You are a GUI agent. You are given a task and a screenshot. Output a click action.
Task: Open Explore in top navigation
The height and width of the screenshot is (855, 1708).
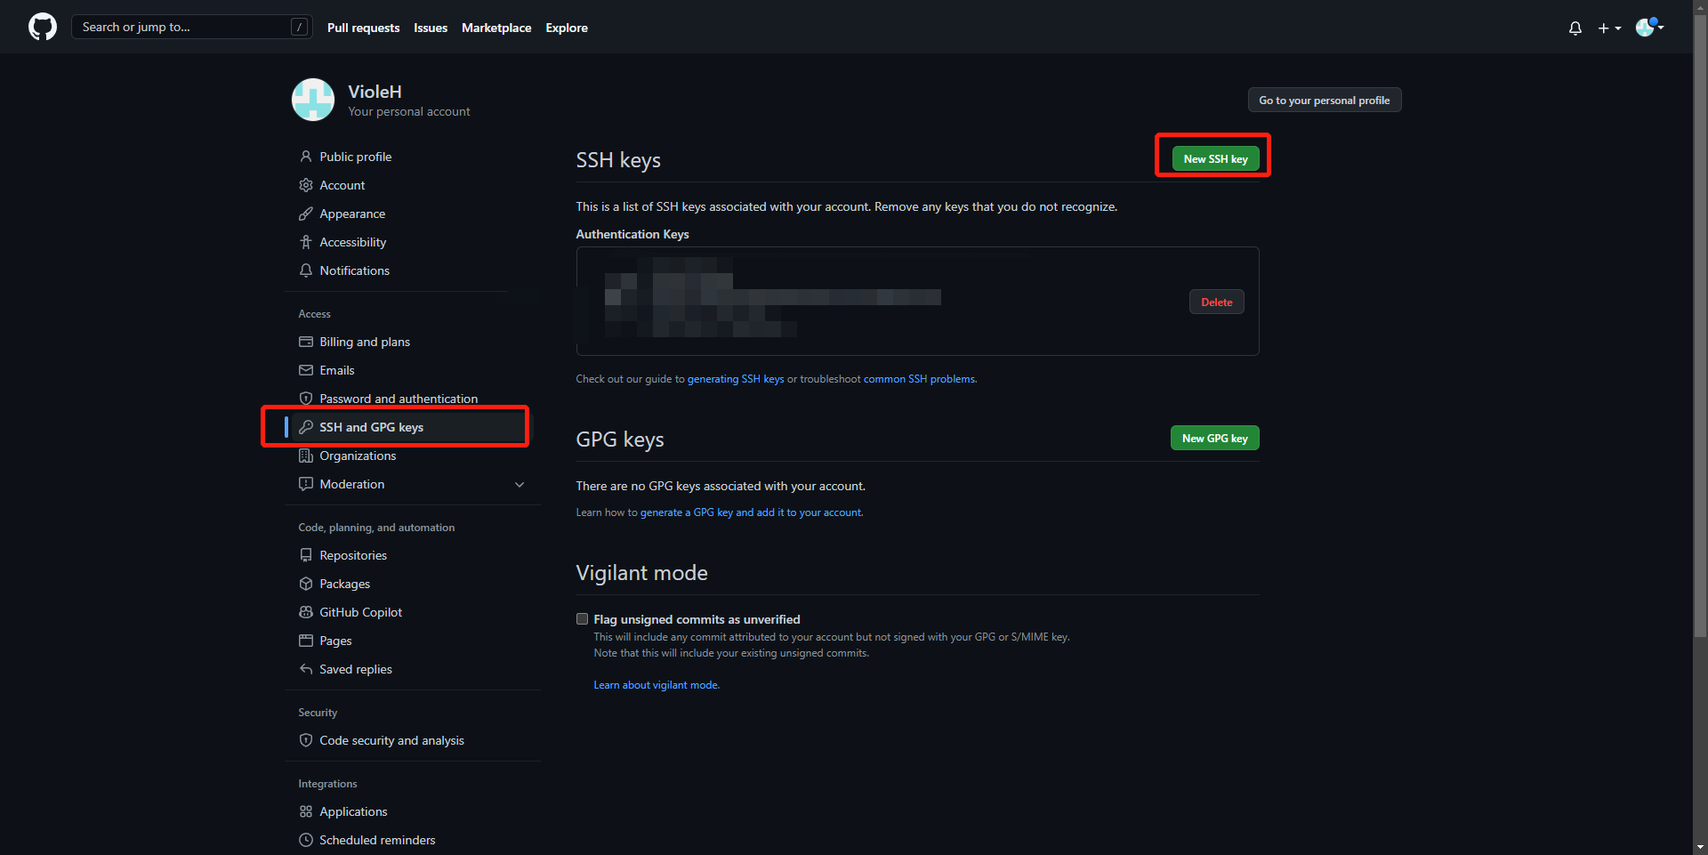(x=567, y=28)
